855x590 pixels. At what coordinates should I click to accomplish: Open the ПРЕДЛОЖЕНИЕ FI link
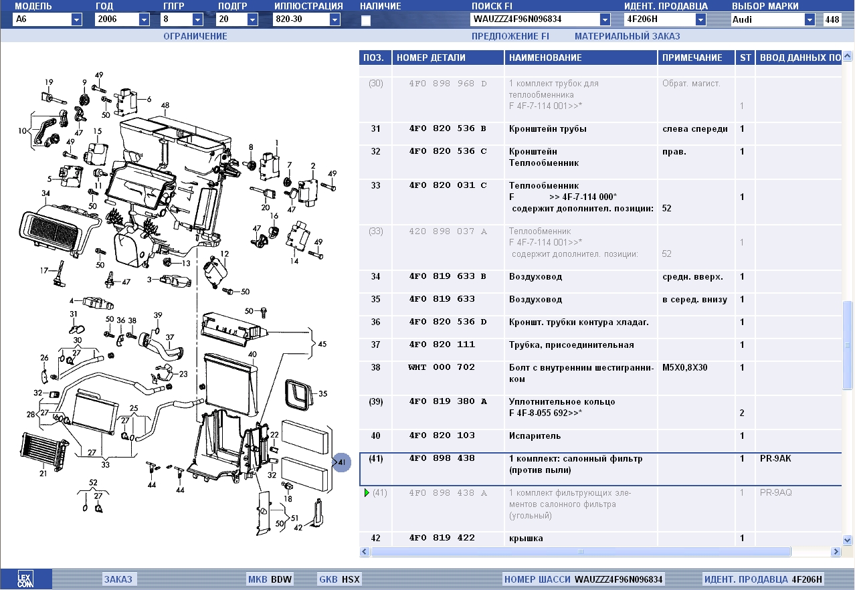point(510,36)
